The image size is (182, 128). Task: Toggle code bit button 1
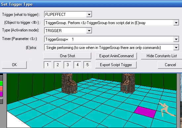(48, 65)
